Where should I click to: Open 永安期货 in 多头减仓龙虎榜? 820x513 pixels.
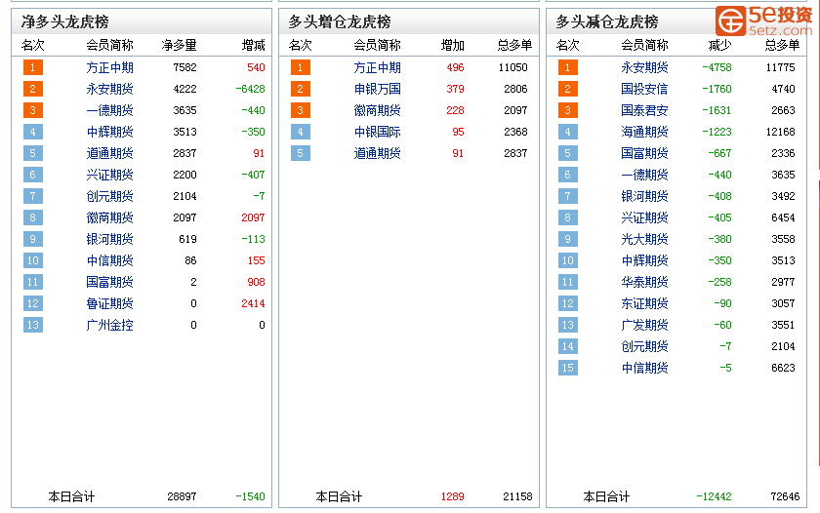click(644, 67)
